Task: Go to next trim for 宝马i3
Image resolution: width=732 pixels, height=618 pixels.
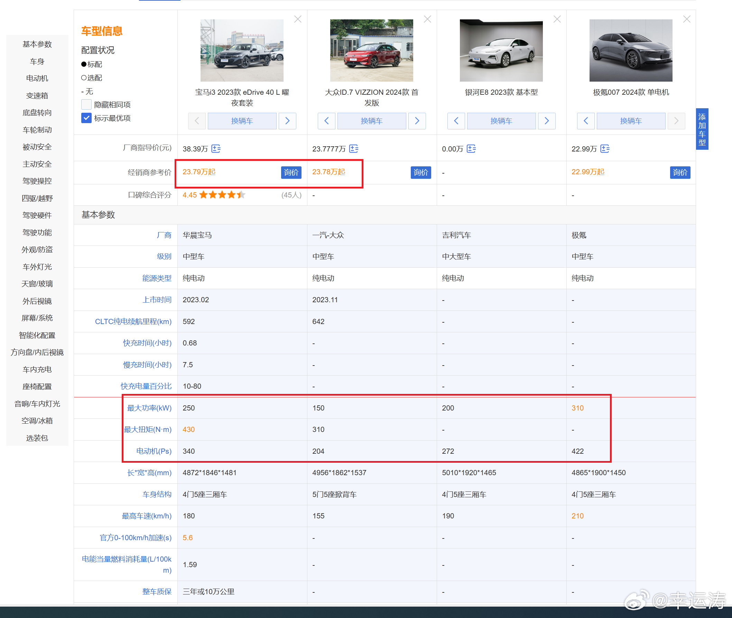Action: pos(287,121)
